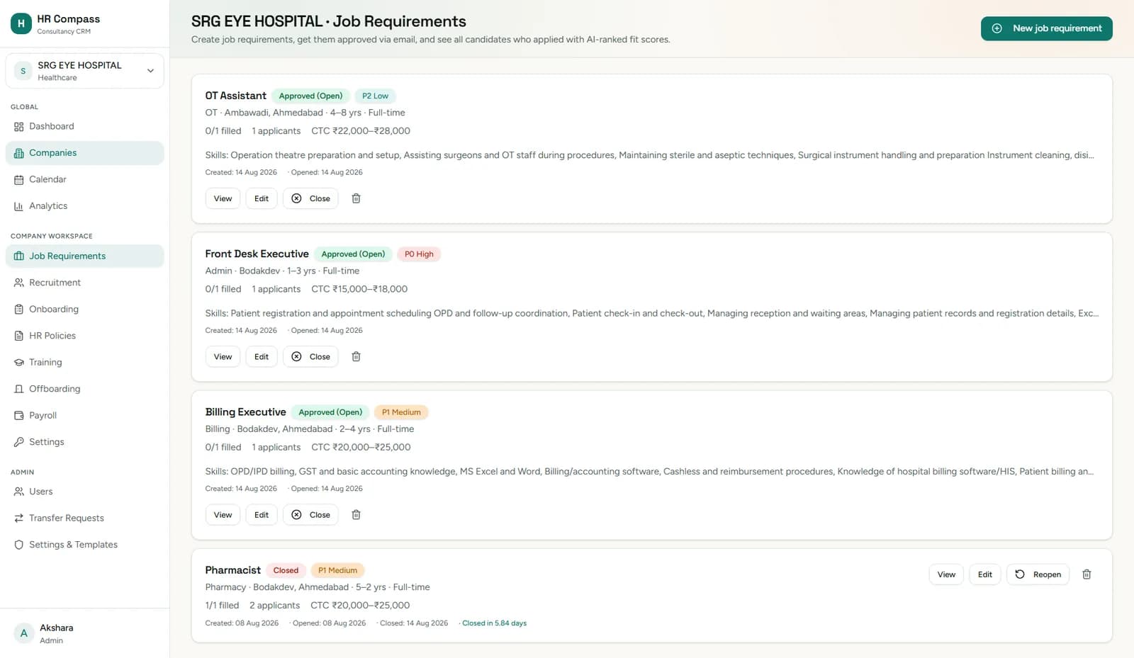View the Billing Executive requirement

pos(223,515)
